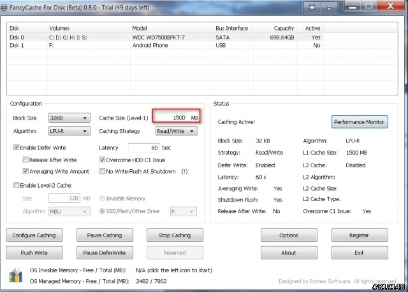Toggle Enable Defer Write checkbox
408x292 pixels.
click(17, 148)
